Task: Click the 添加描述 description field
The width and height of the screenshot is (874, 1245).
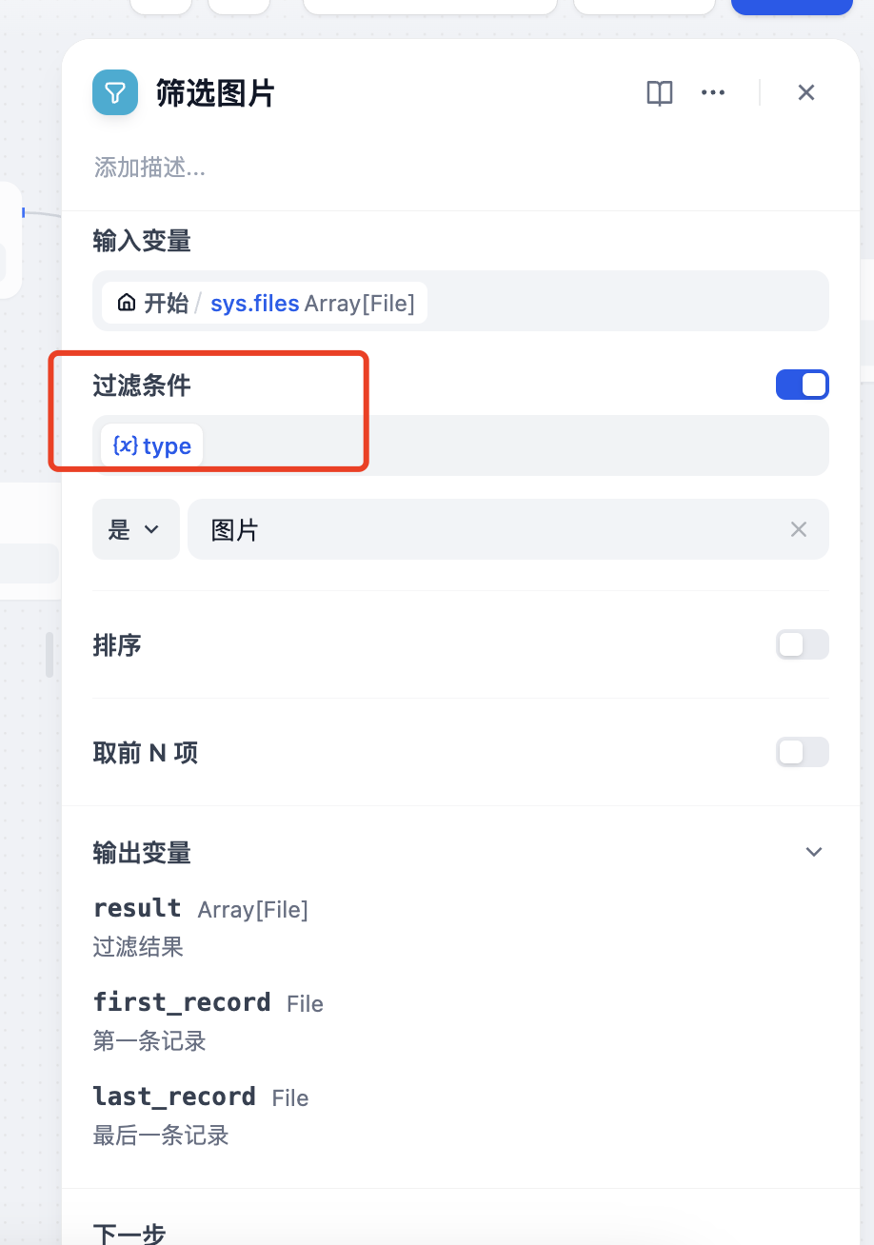Action: (149, 168)
